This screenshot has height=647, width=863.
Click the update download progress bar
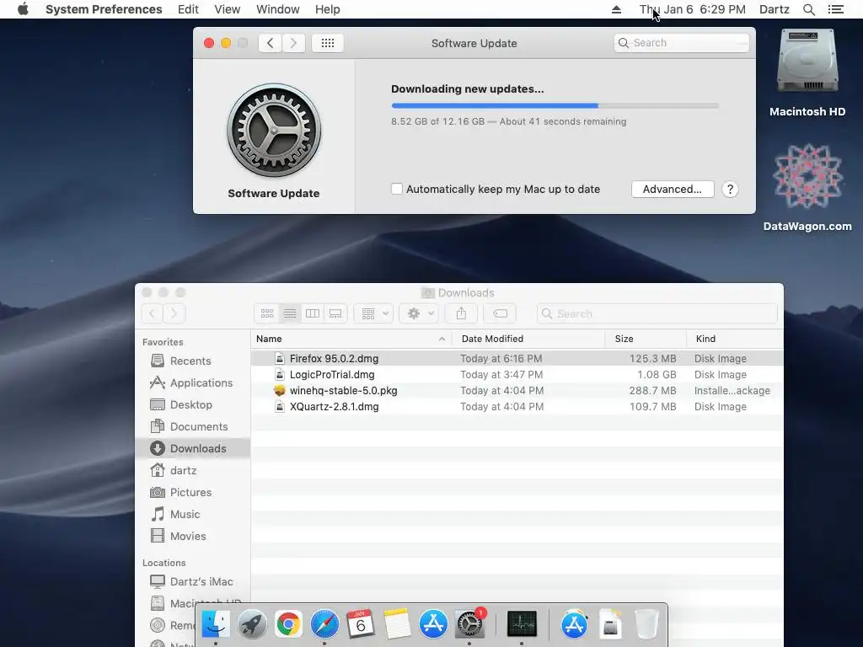555,105
